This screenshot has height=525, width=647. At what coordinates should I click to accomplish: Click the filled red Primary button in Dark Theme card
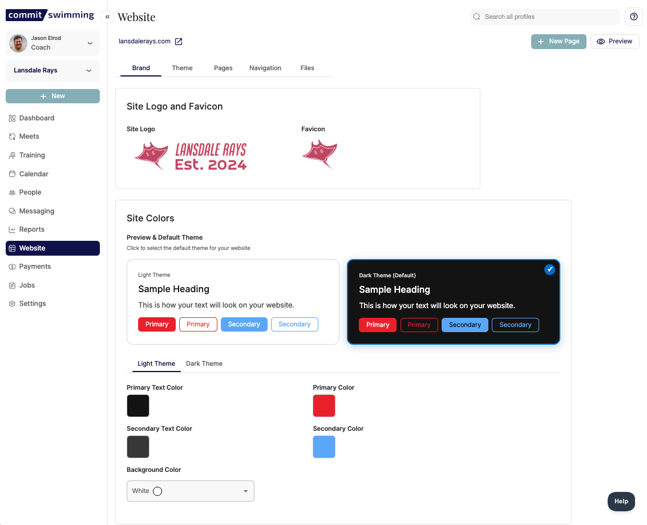tap(378, 325)
